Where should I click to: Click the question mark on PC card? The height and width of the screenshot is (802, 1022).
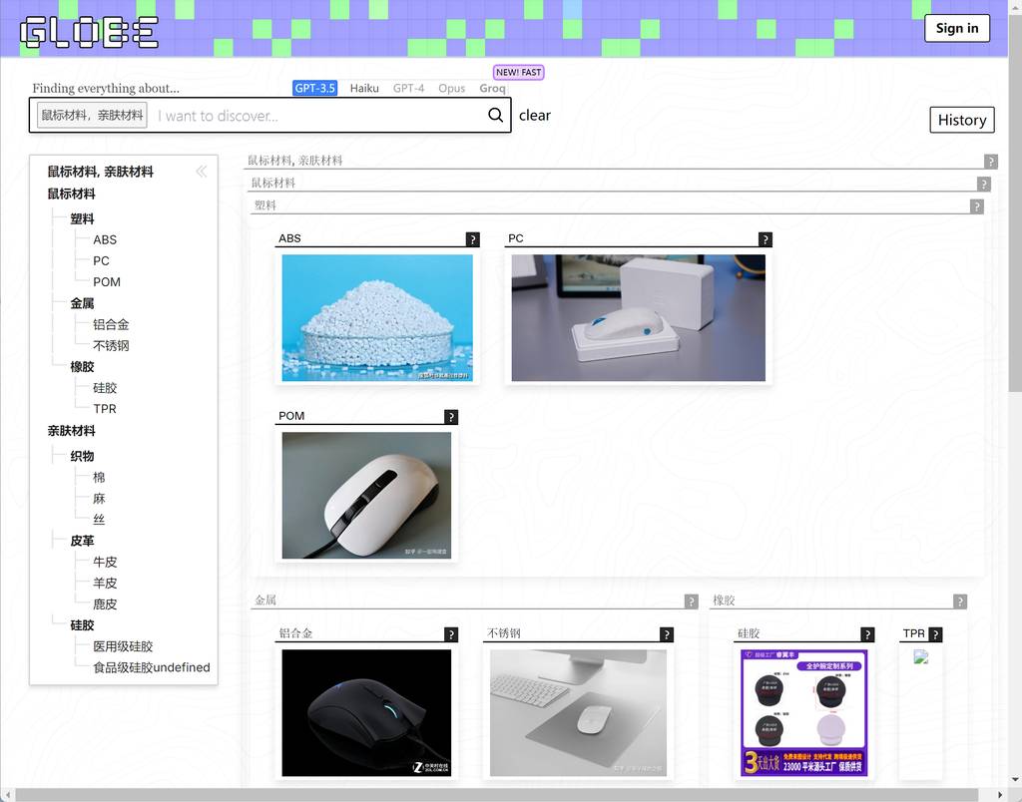pyautogui.click(x=765, y=239)
